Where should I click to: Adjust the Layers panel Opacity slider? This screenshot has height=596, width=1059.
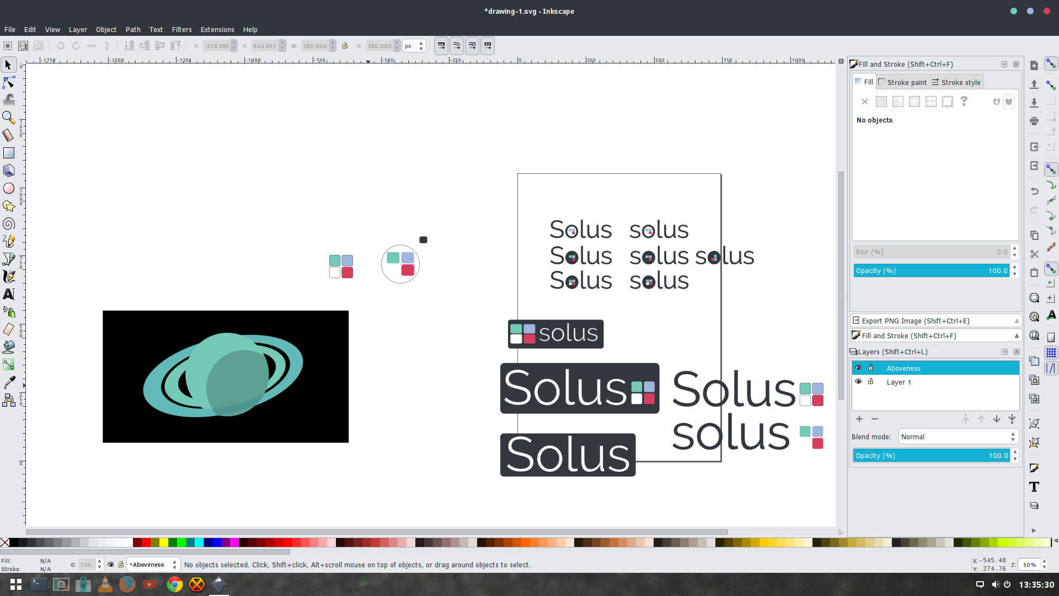(932, 455)
